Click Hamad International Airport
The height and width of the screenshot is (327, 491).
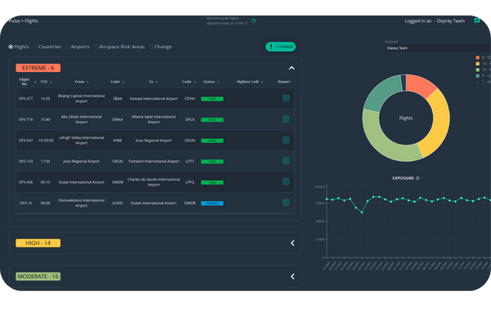154,99
